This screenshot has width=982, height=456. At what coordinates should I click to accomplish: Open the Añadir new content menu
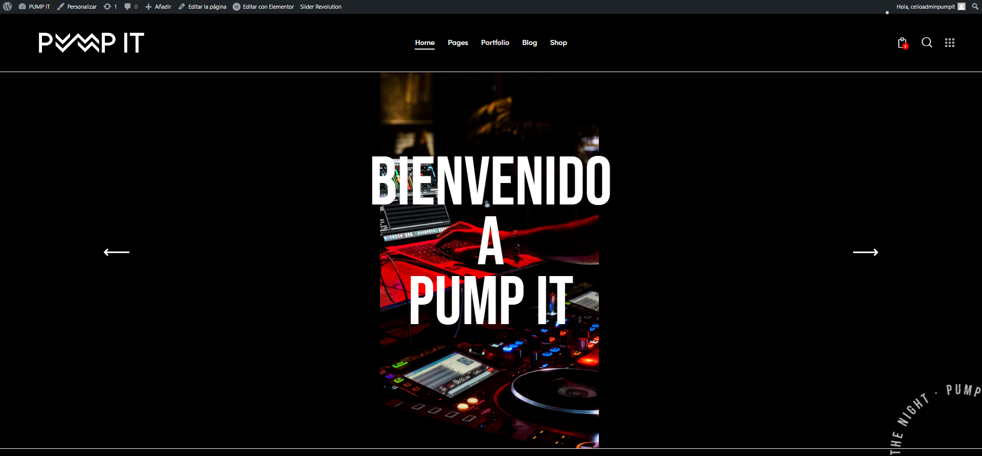click(158, 7)
